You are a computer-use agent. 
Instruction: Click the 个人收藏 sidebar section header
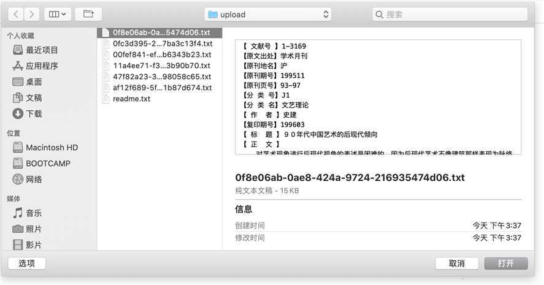click(20, 36)
